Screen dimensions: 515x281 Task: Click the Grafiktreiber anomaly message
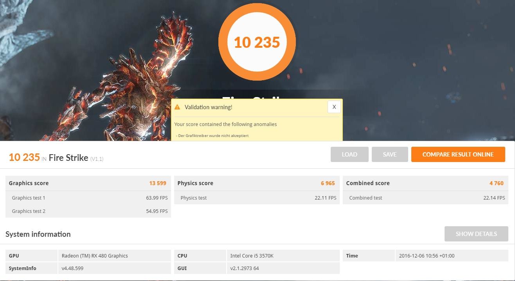(x=212, y=136)
